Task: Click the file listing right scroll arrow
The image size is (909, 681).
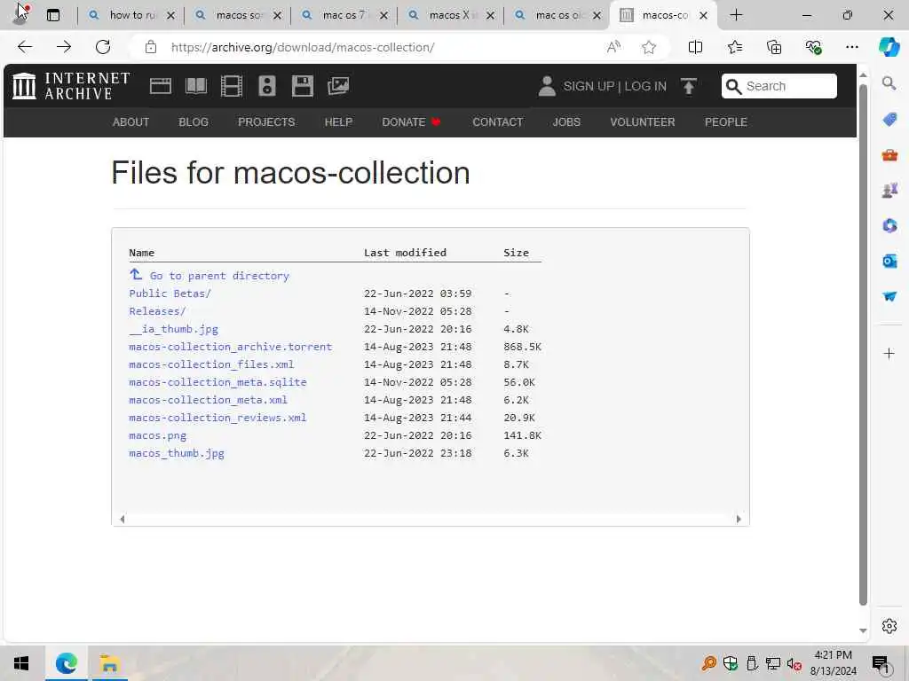Action: (738, 519)
